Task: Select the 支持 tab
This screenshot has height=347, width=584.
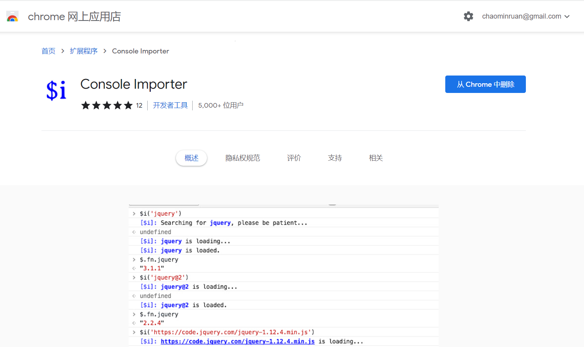Action: (334, 158)
